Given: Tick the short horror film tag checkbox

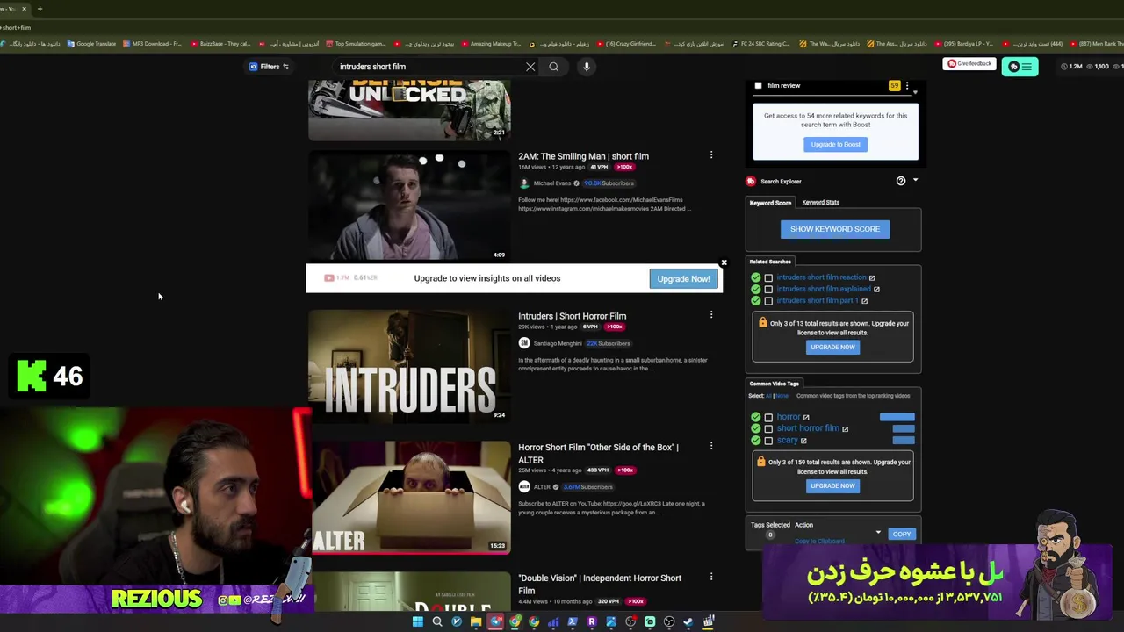Looking at the screenshot, I should 768,429.
